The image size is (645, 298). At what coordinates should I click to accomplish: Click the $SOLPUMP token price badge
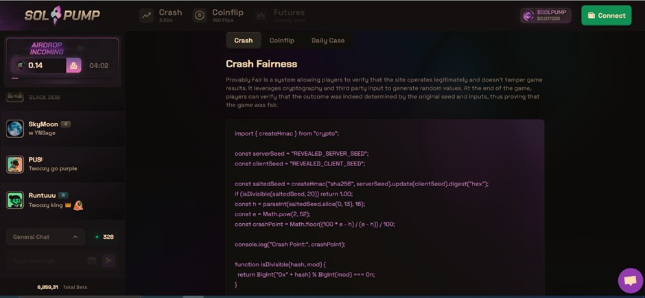[546, 16]
